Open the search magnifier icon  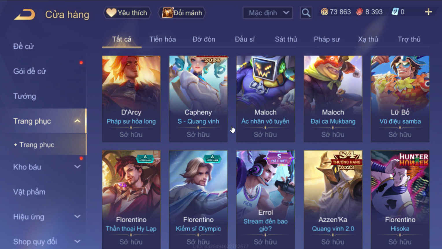pos(306,13)
